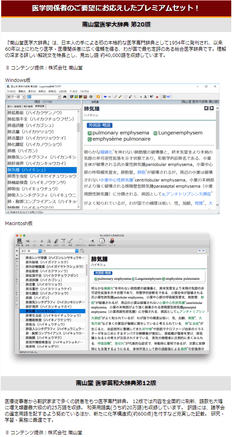Click the green zoom button on Mac window
This screenshot has height=437, width=234.
pyautogui.click(x=24, y=236)
